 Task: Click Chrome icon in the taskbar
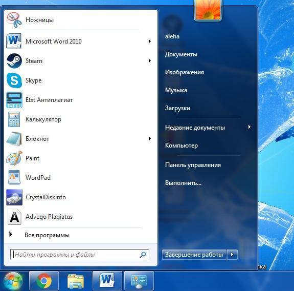click(44, 281)
